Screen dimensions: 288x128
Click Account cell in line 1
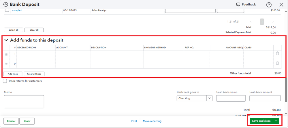(73, 54)
